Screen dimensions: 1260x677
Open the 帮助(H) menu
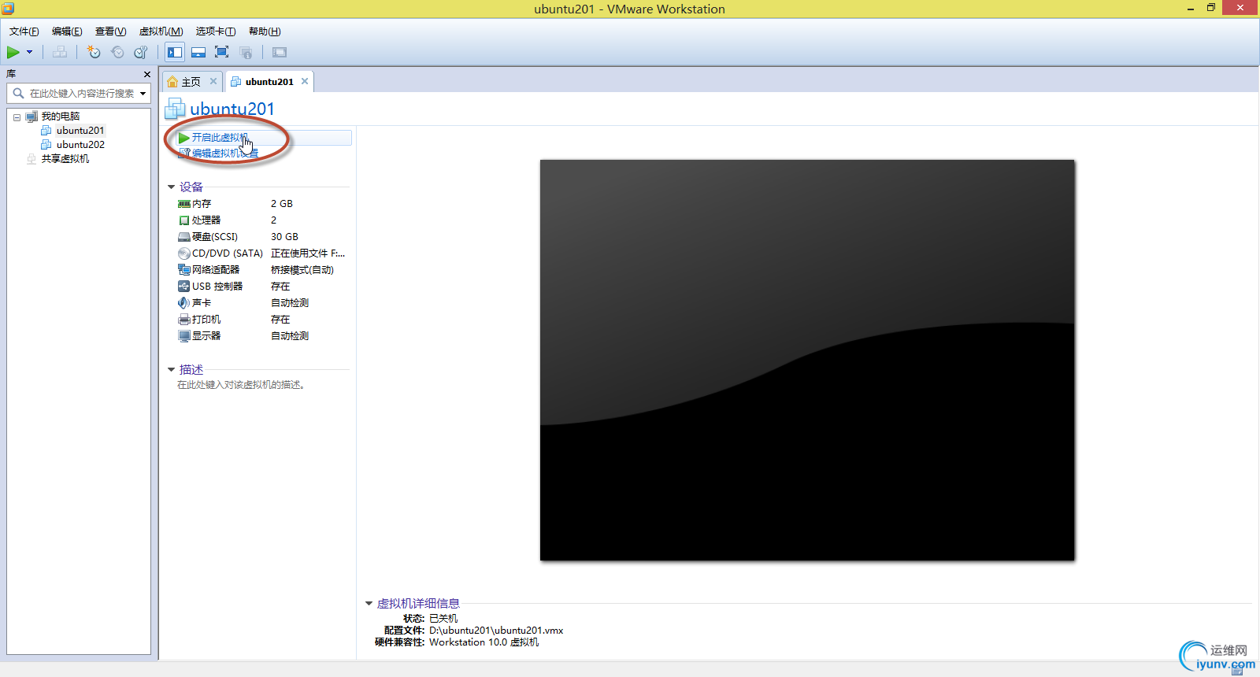click(x=265, y=31)
